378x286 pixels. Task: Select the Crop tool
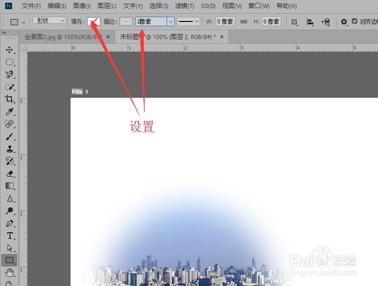coord(10,99)
